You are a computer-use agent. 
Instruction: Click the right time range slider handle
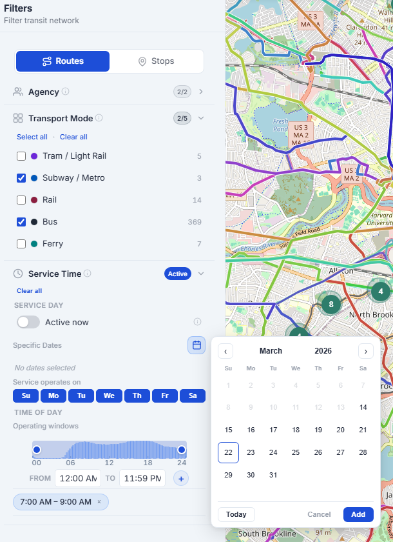[182, 449]
